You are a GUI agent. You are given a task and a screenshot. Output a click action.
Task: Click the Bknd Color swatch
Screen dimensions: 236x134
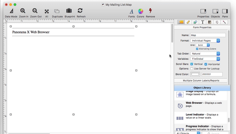pos(195,74)
